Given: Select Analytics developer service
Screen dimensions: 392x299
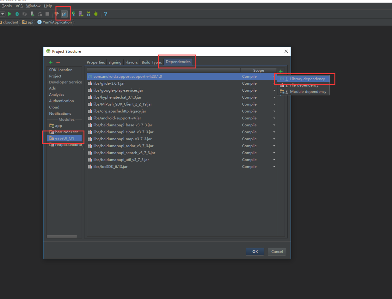Looking at the screenshot, I should point(57,95).
